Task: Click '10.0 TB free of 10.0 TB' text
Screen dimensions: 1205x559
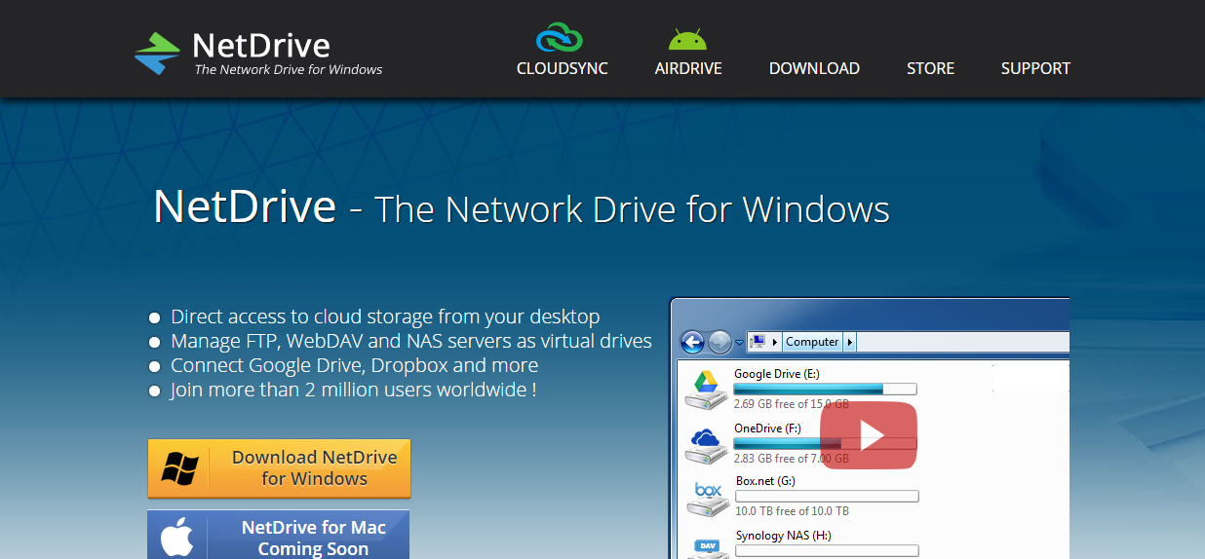Action: 792,510
